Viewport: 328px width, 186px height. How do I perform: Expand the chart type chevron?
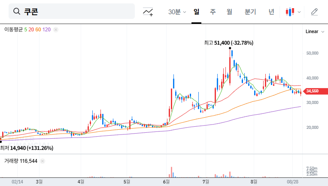[x=299, y=12]
